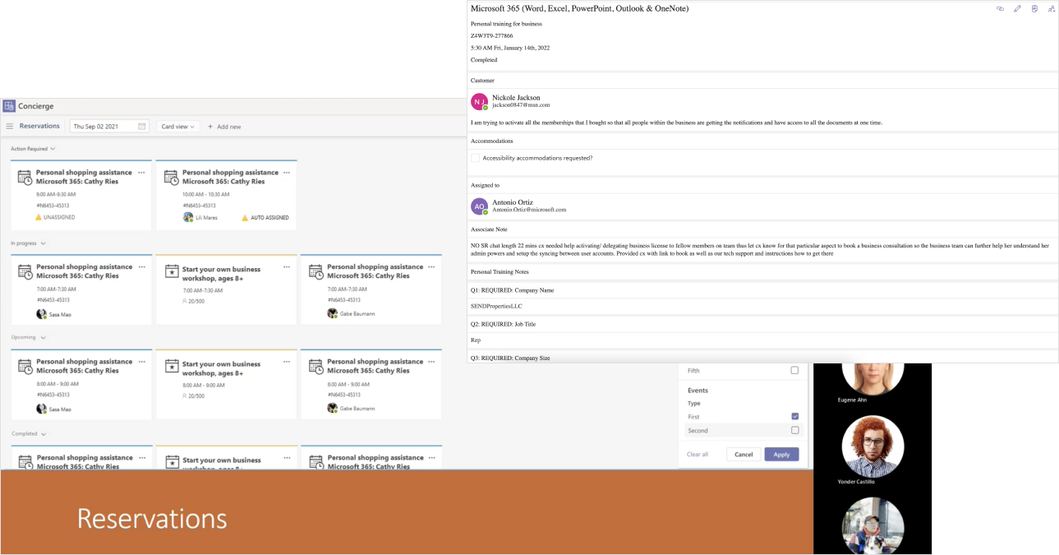Click the SENDPropertiesLLC company name answer

point(496,306)
